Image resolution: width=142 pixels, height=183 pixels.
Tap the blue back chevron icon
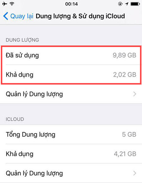pyautogui.click(x=6, y=16)
